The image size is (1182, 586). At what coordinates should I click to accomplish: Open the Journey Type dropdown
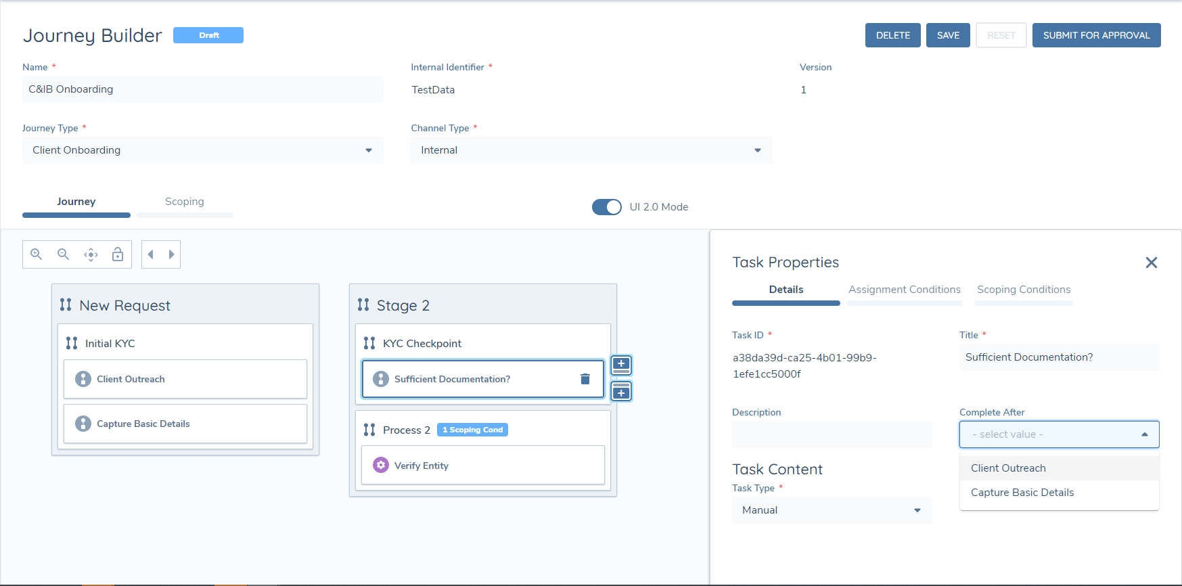pos(202,150)
